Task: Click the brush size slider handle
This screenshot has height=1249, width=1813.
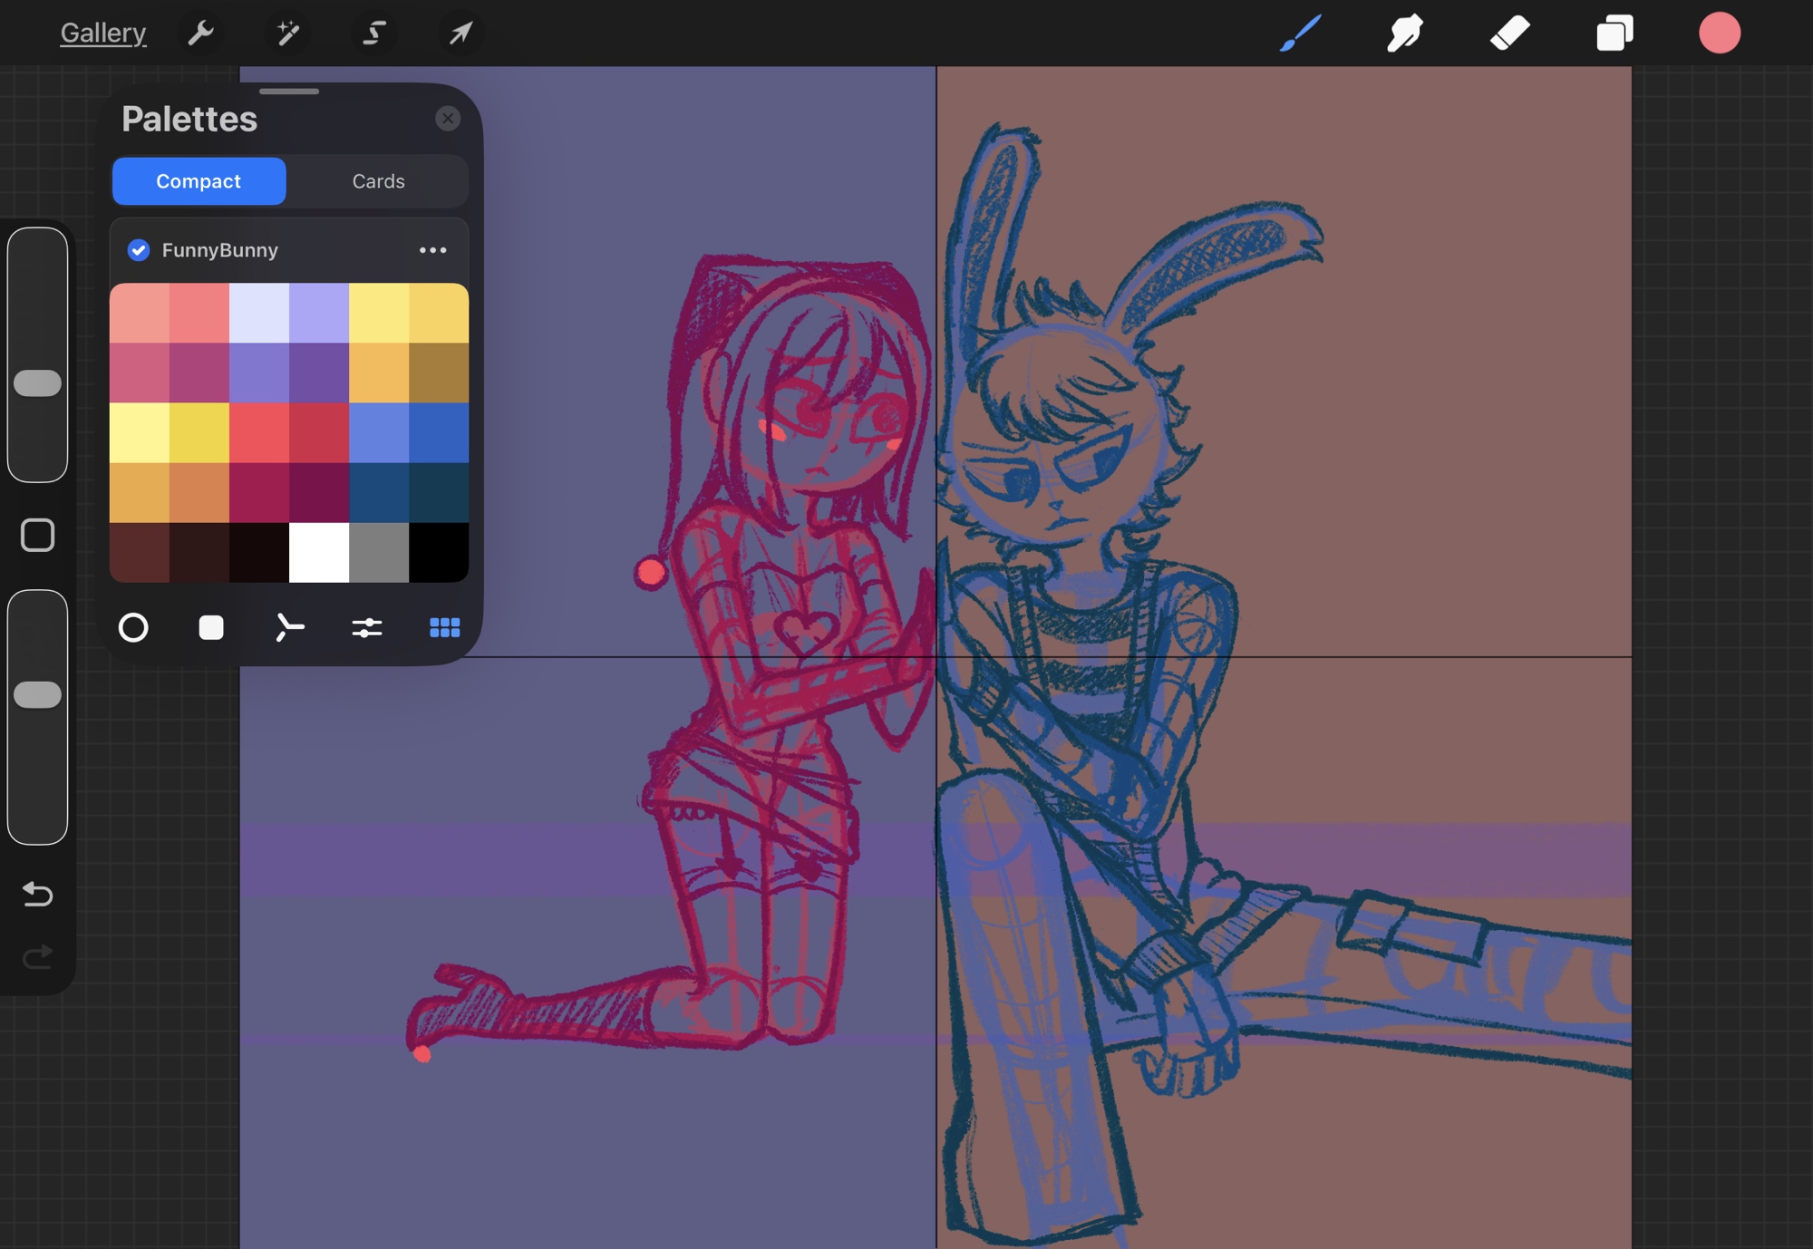Action: point(37,383)
